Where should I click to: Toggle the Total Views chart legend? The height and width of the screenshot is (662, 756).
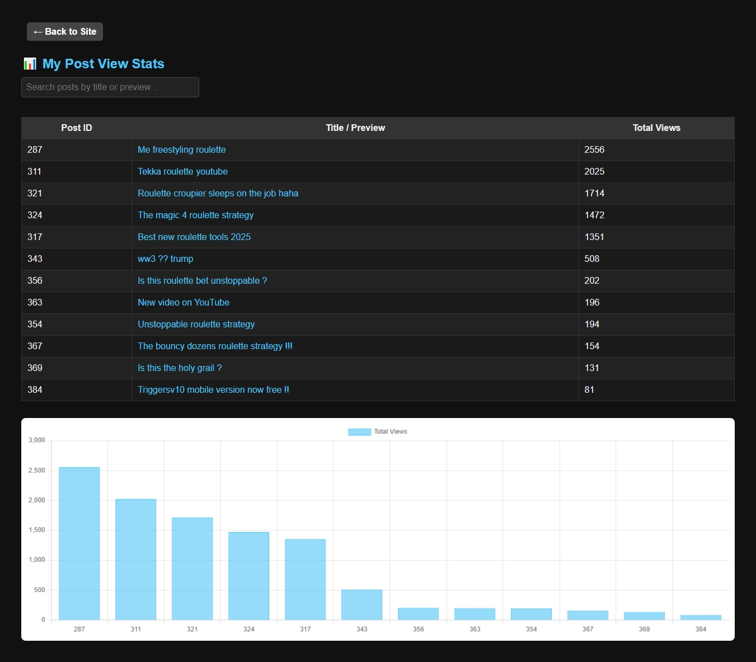tap(378, 431)
